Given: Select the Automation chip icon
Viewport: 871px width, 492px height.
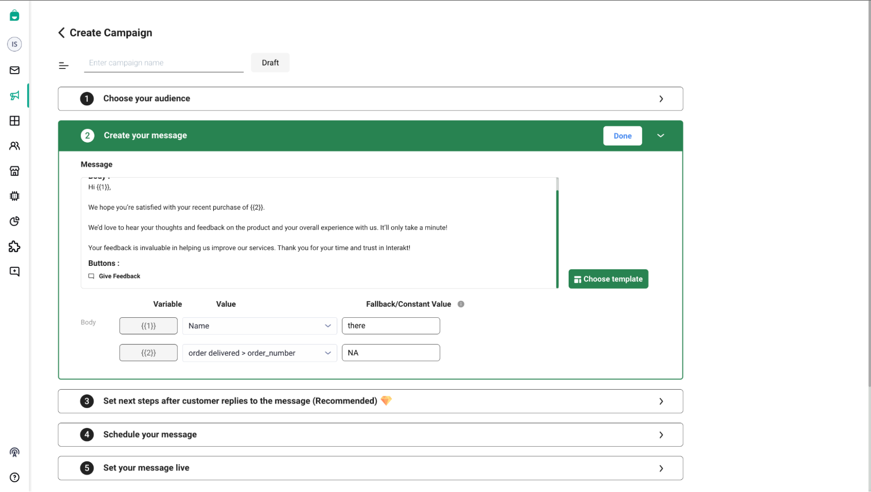Looking at the screenshot, I should tap(14, 196).
